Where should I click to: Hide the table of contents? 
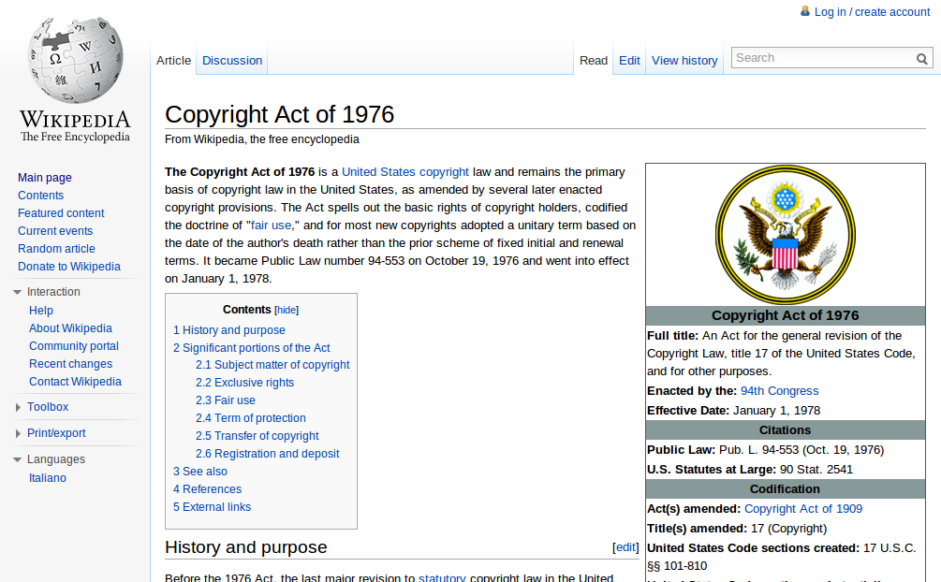[x=287, y=310]
